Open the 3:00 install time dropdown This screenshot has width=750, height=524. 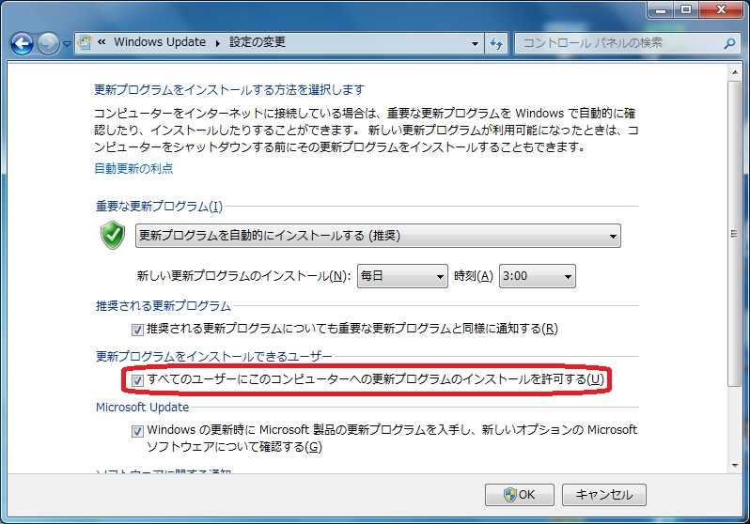point(538,276)
